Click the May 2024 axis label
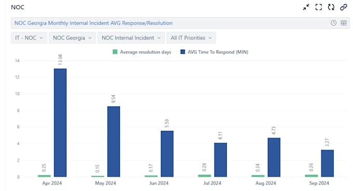Image resolution: width=353 pixels, height=191 pixels. point(105,183)
